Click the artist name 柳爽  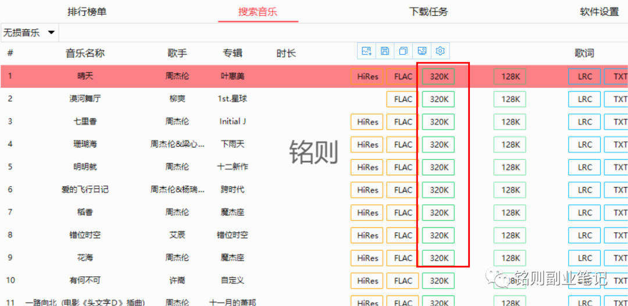[x=177, y=98]
